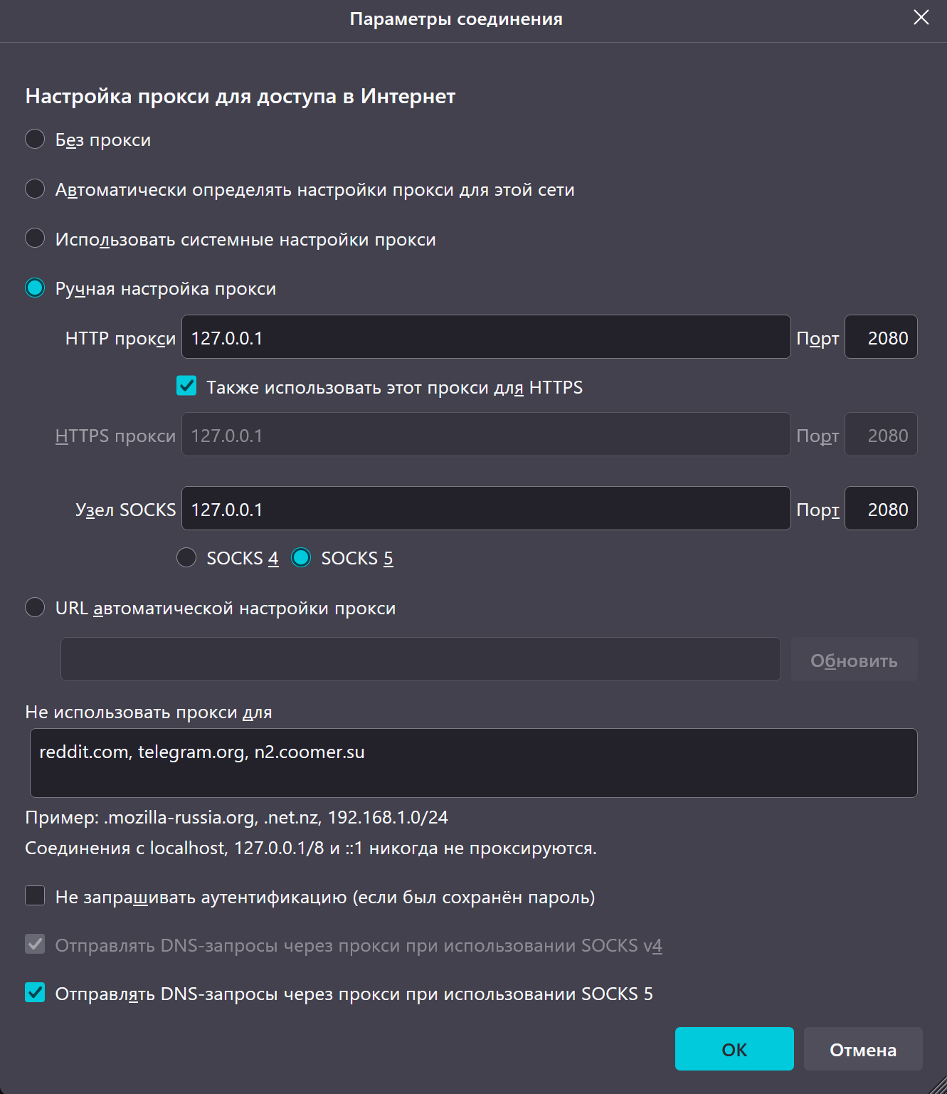Click the HTTP proxy port field

tap(881, 337)
